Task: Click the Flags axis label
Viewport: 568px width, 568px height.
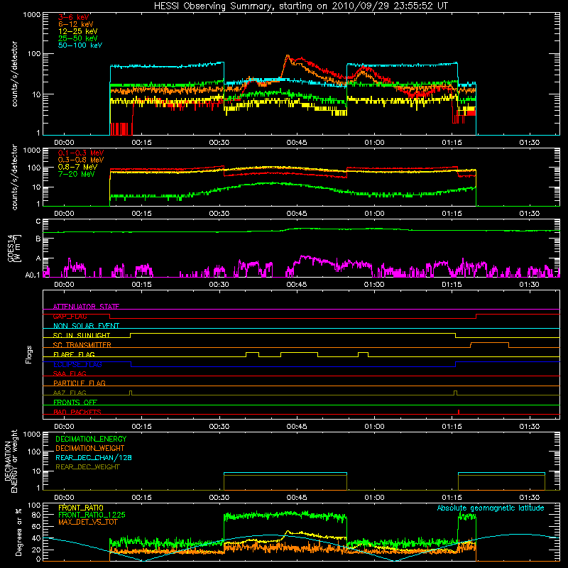Action: 29,354
